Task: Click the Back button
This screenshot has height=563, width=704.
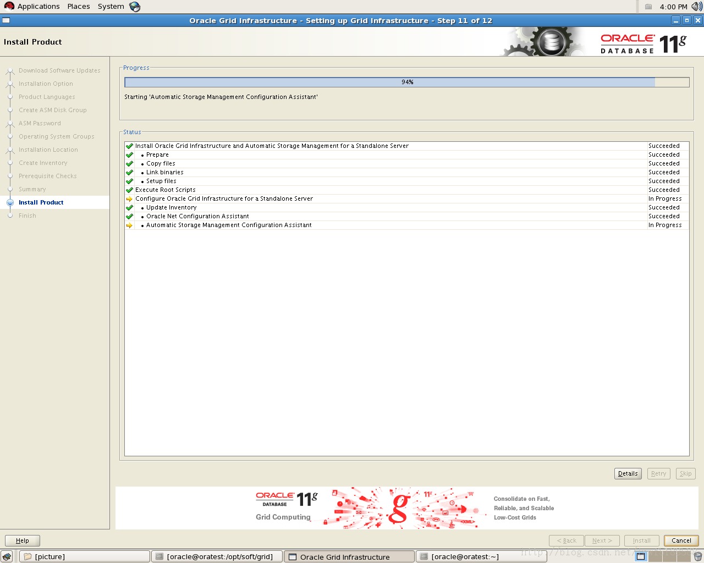Action: coord(566,540)
